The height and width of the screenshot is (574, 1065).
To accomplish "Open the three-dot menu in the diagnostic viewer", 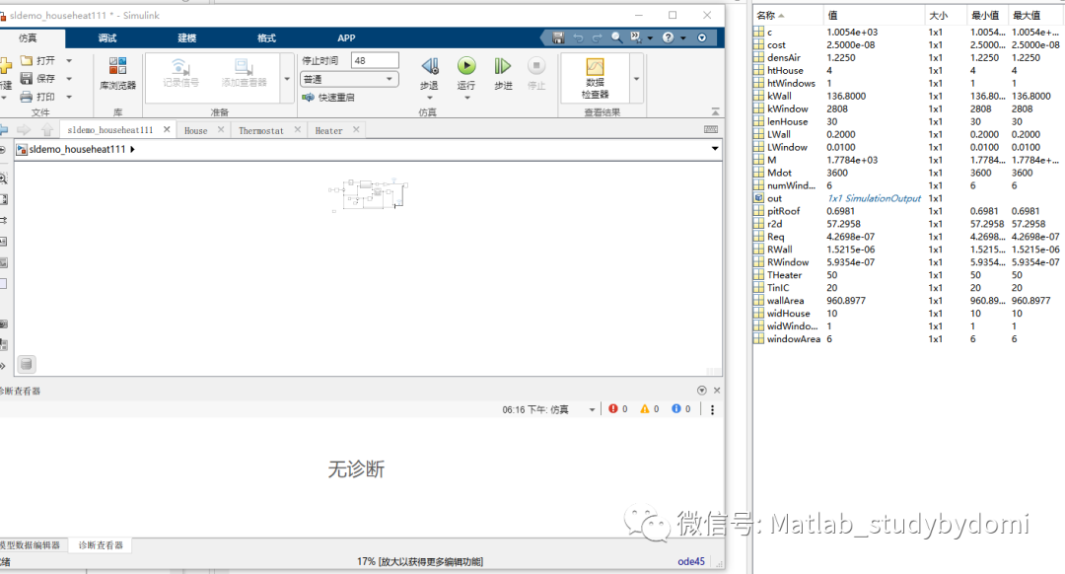I will (713, 409).
